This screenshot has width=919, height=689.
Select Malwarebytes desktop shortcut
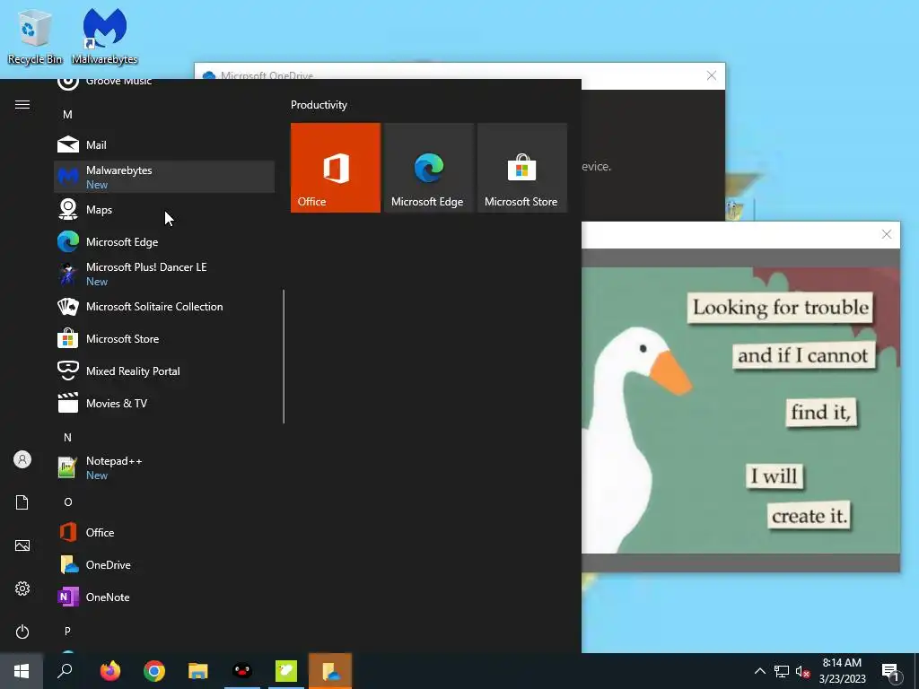point(105,36)
